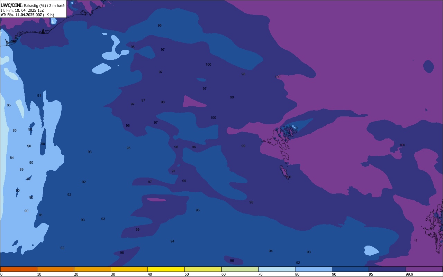
Task: Select the 40–50 bright yellow legend swatch
Action: 166,269
